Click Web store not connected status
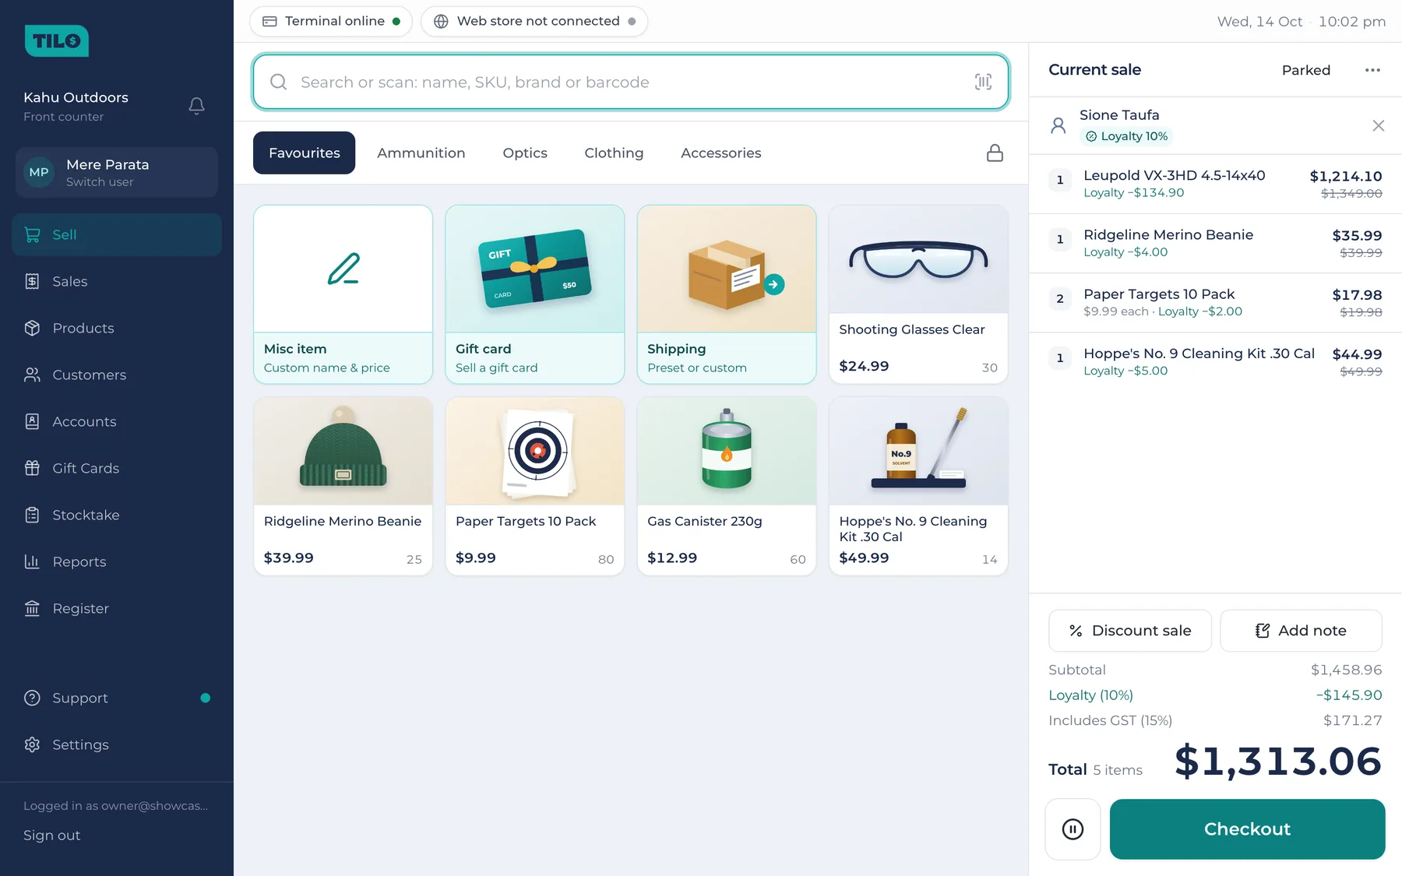The width and height of the screenshot is (1402, 876). [534, 21]
